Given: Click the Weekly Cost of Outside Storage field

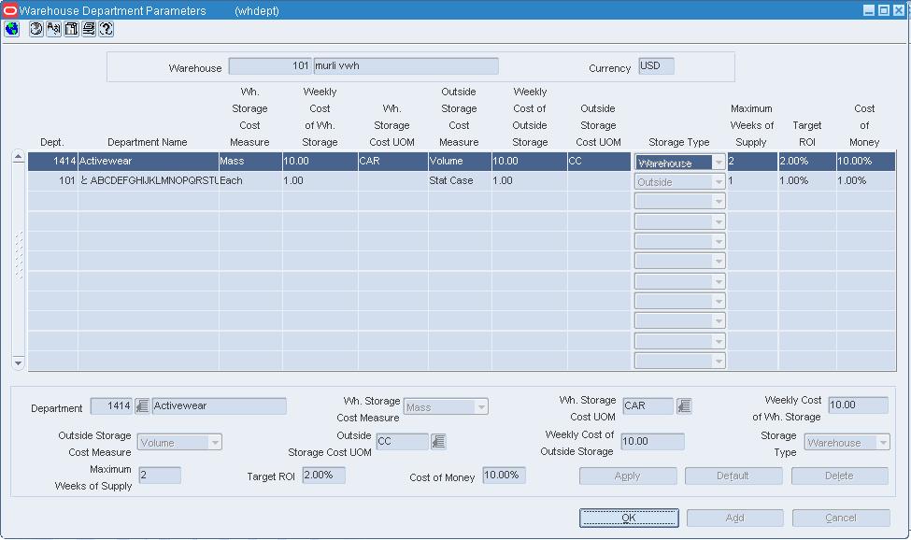Looking at the screenshot, I should (x=652, y=442).
